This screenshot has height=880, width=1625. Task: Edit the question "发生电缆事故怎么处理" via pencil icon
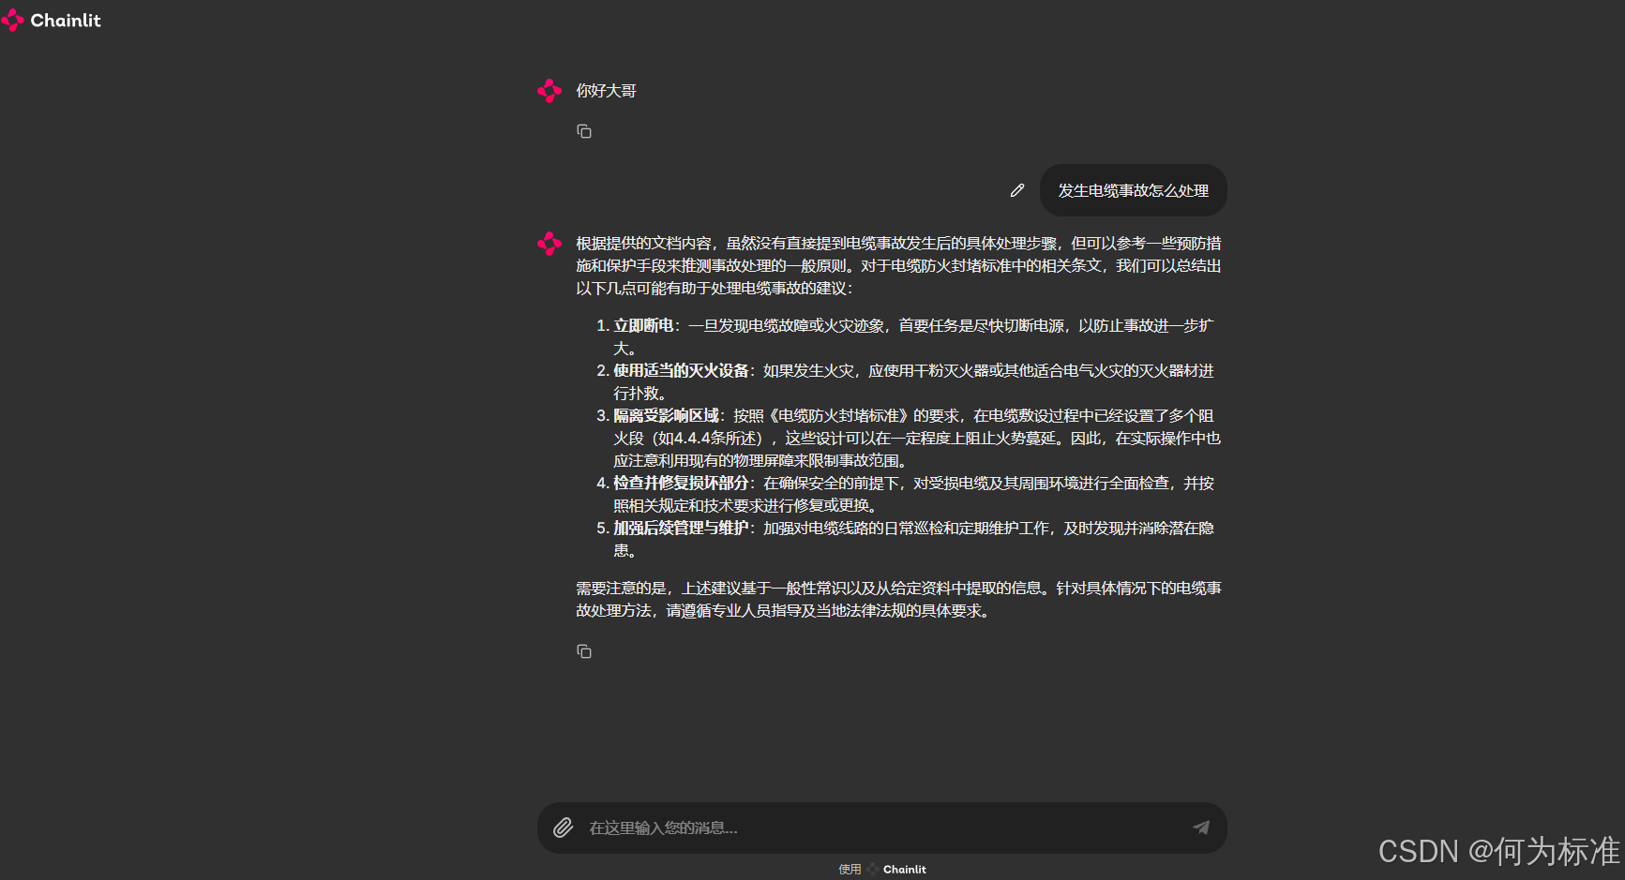pyautogui.click(x=1017, y=190)
